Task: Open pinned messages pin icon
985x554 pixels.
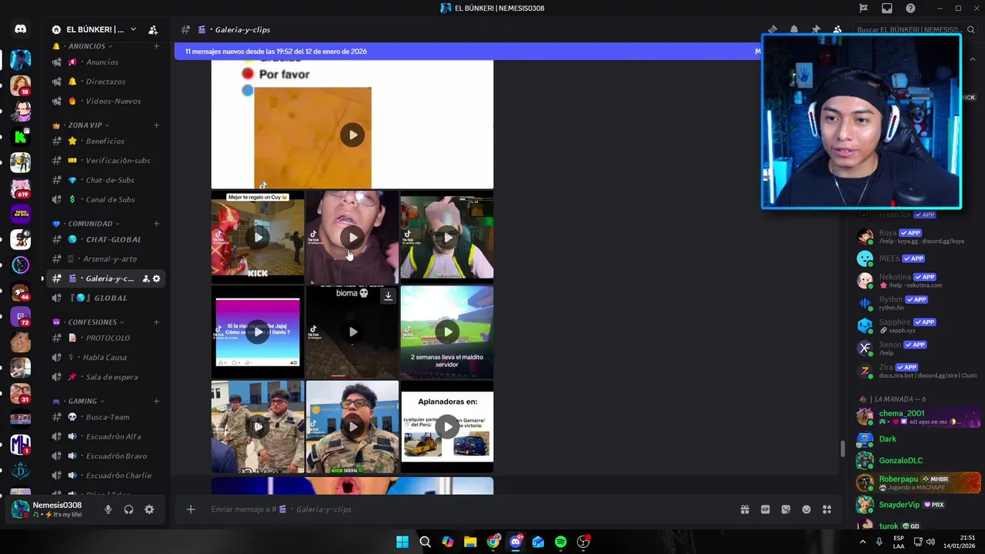Action: (816, 30)
